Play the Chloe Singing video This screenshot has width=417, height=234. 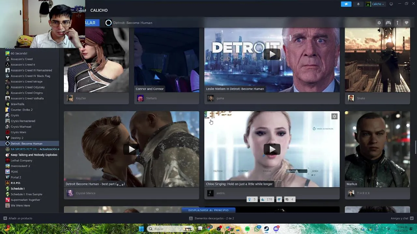coord(272,149)
